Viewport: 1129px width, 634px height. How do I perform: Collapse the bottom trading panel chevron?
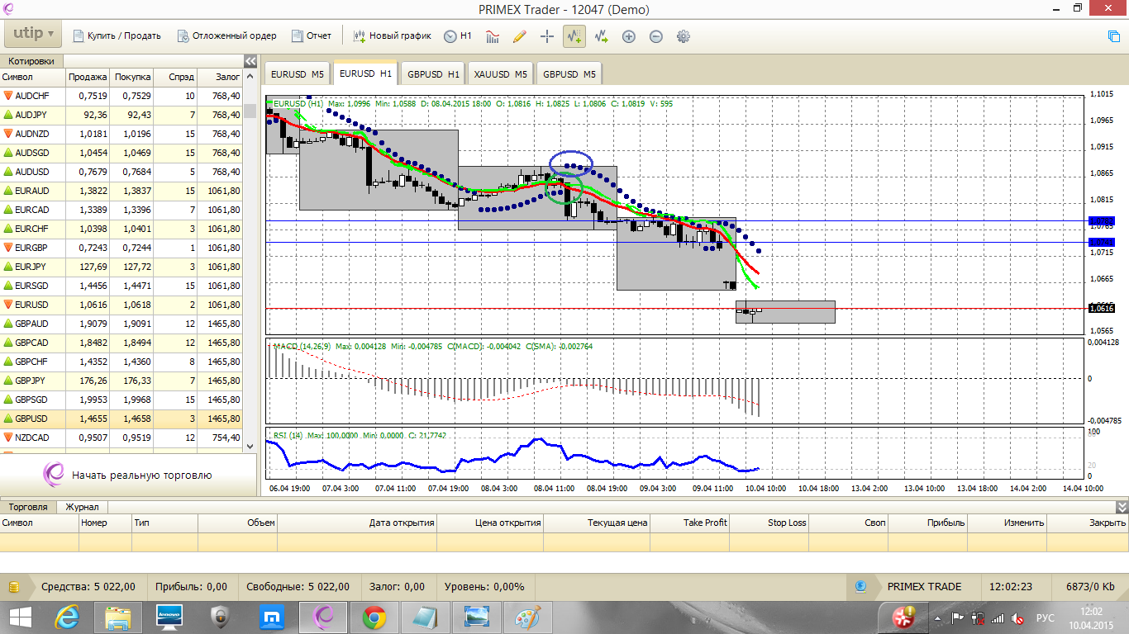[x=1122, y=507]
